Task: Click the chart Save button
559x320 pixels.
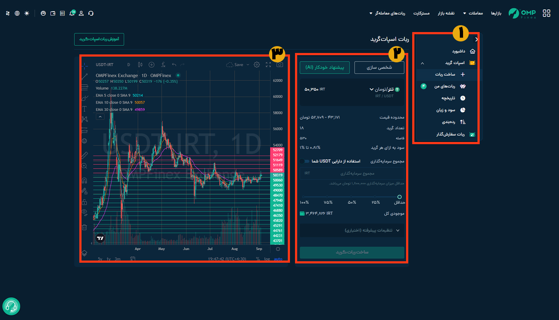Action: 235,65
